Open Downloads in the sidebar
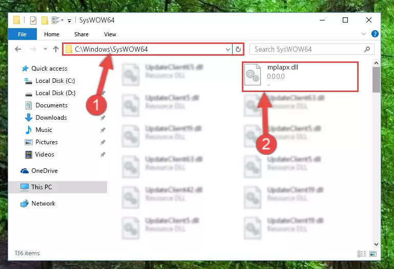This screenshot has height=269, width=394. coord(51,118)
